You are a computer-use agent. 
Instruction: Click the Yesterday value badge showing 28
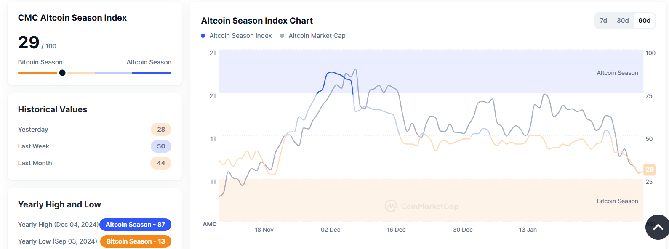click(x=161, y=130)
